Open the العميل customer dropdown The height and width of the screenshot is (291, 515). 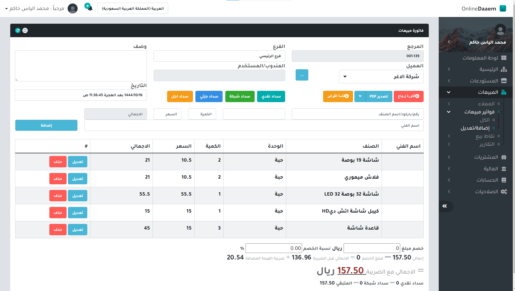[x=381, y=77]
